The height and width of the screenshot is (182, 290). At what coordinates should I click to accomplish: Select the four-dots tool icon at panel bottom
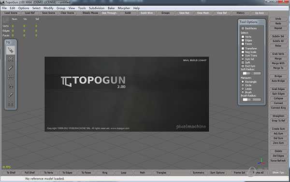click(x=11, y=104)
